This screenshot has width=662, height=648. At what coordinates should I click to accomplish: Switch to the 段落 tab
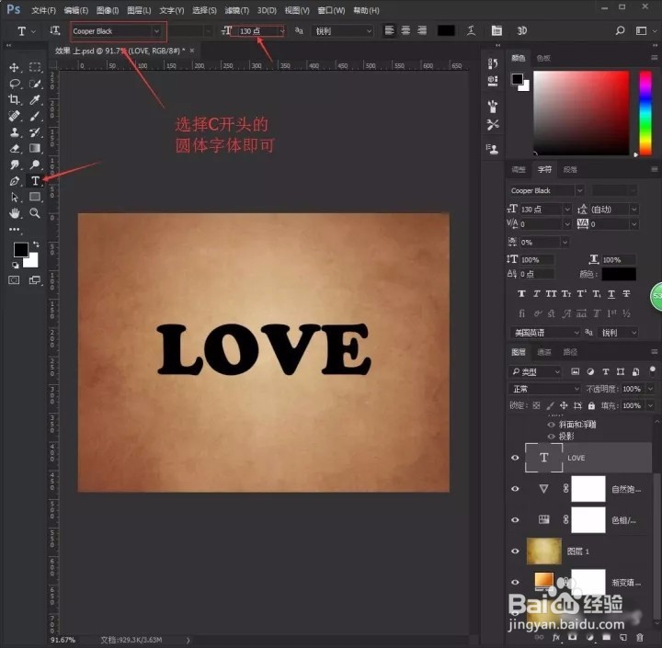coord(570,170)
